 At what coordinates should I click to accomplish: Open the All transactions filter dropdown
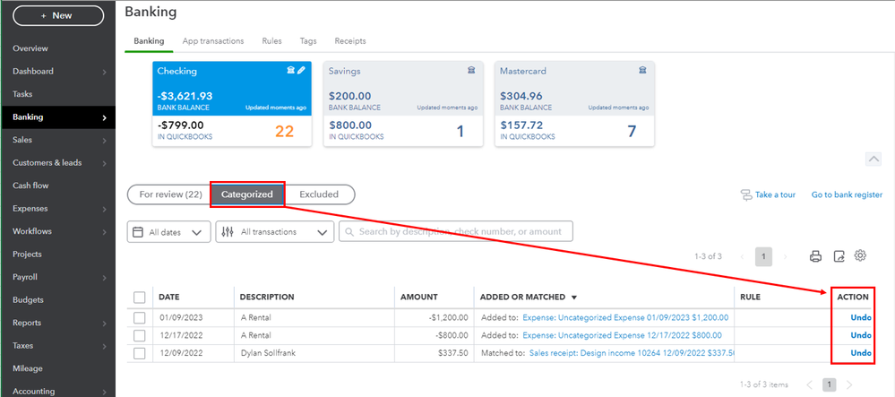point(274,232)
